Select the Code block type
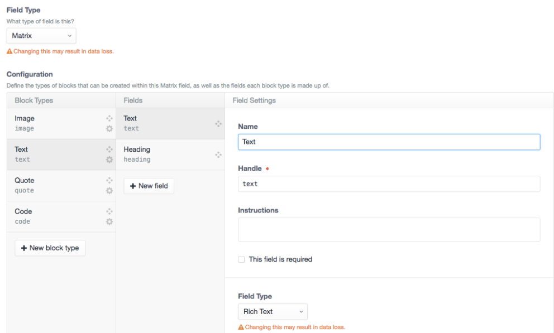 tap(61, 216)
